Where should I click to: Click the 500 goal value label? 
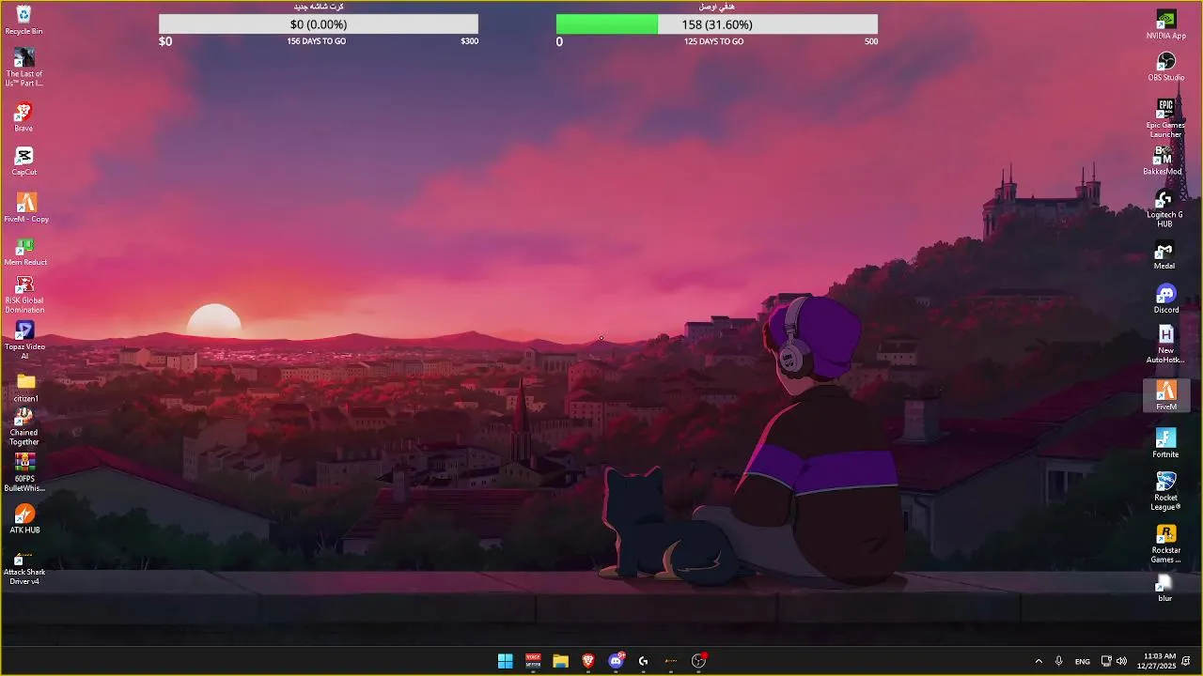pos(871,41)
